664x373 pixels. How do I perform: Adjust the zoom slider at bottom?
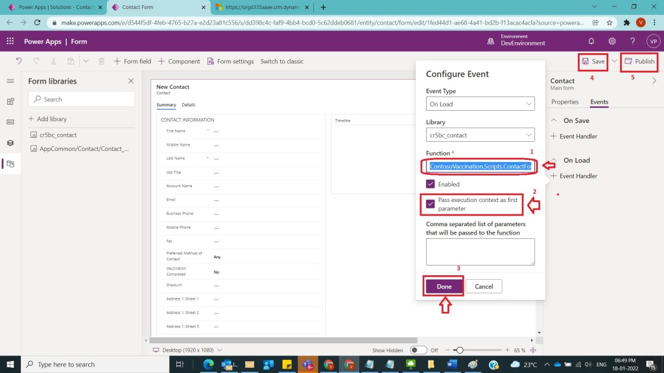coord(460,350)
